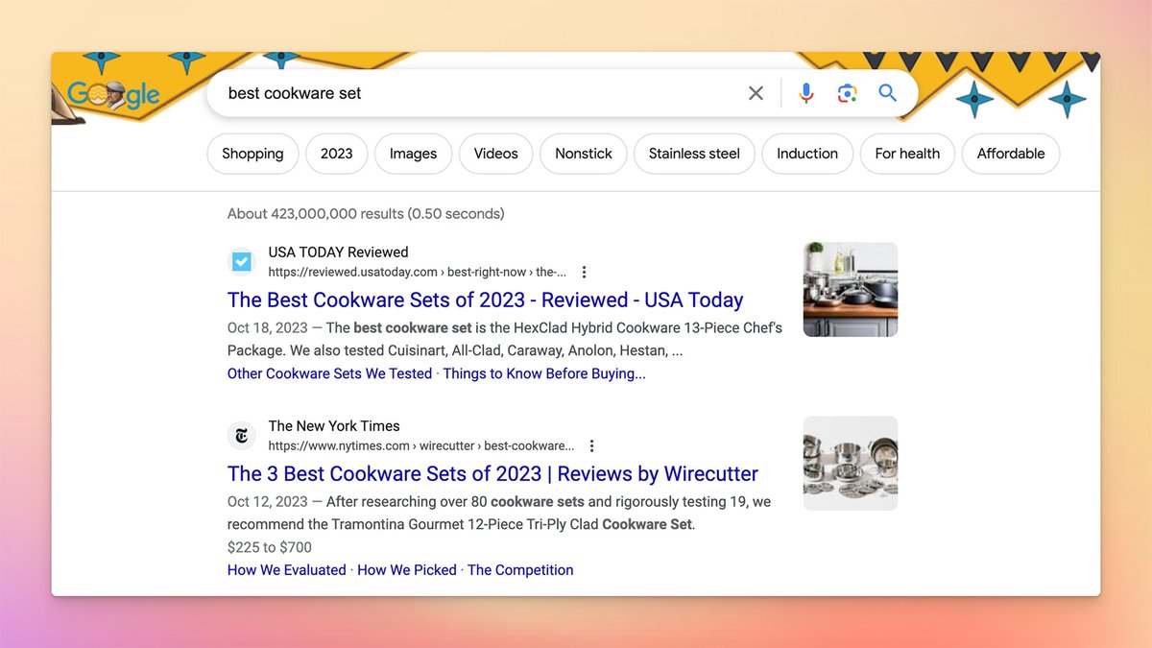Click the Google voice search microphone icon
Viewport: 1152px width, 648px height.
click(805, 93)
